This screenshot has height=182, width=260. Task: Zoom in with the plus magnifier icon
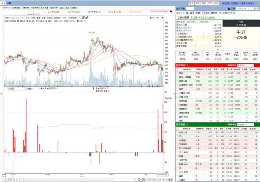click(143, 180)
